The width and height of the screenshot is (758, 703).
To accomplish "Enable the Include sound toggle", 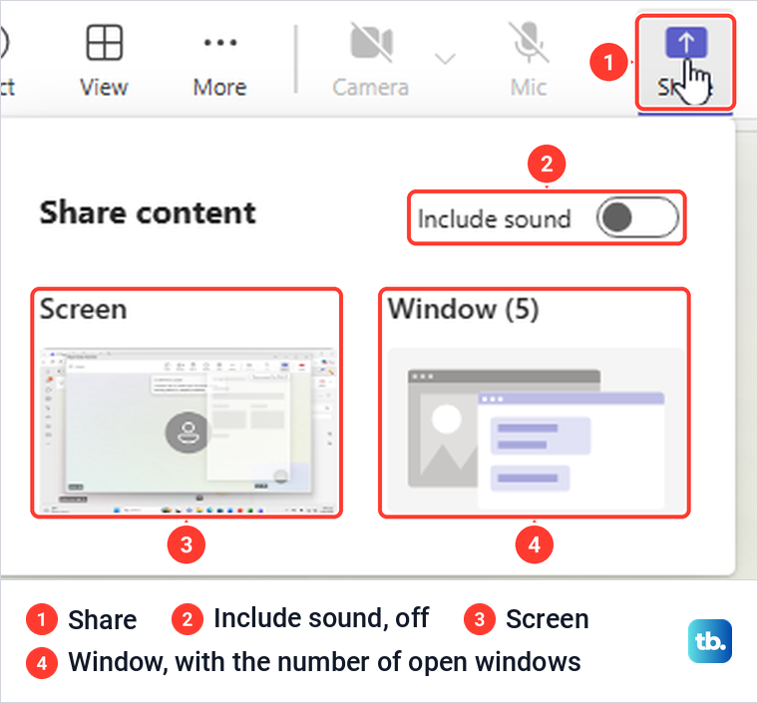I will [637, 218].
